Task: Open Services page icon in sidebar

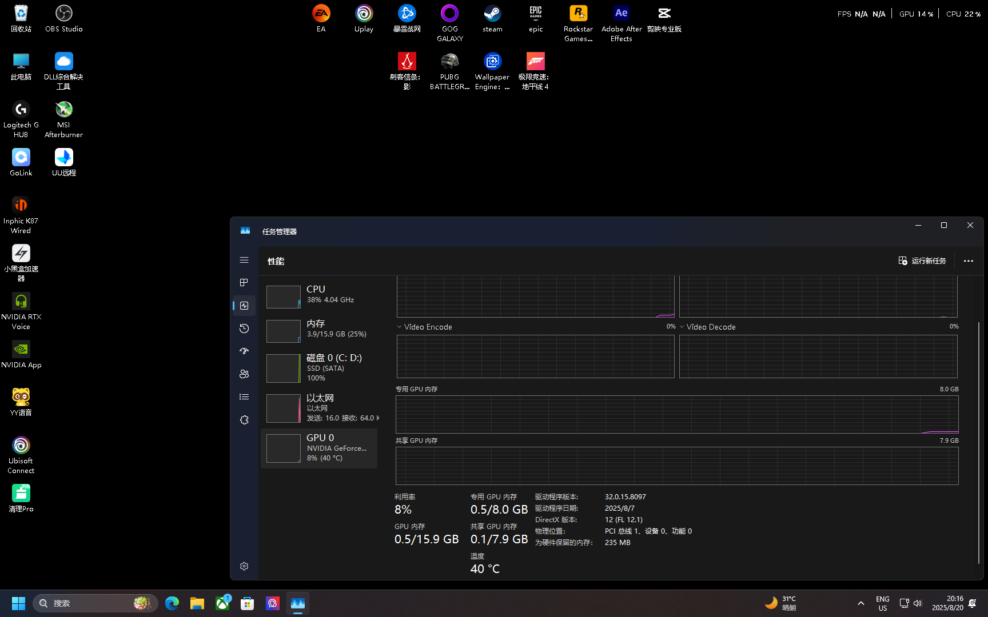Action: click(244, 420)
